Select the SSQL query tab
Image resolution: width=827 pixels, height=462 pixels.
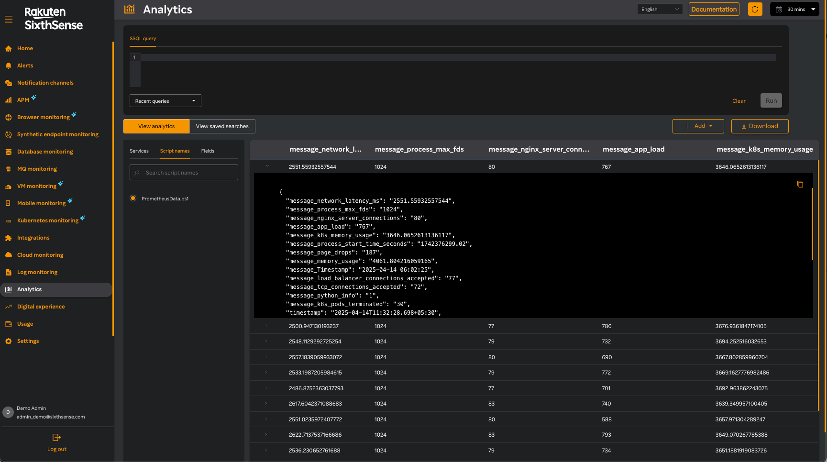point(143,38)
